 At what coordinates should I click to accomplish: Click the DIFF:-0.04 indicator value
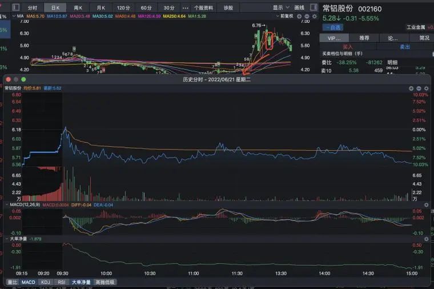pos(81,205)
